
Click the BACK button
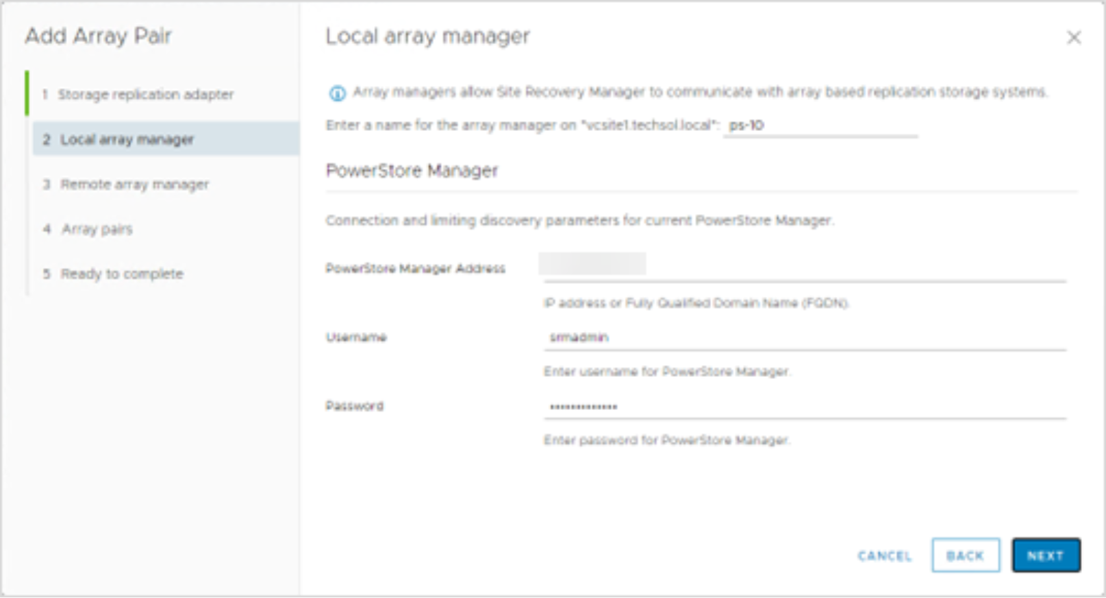[965, 555]
